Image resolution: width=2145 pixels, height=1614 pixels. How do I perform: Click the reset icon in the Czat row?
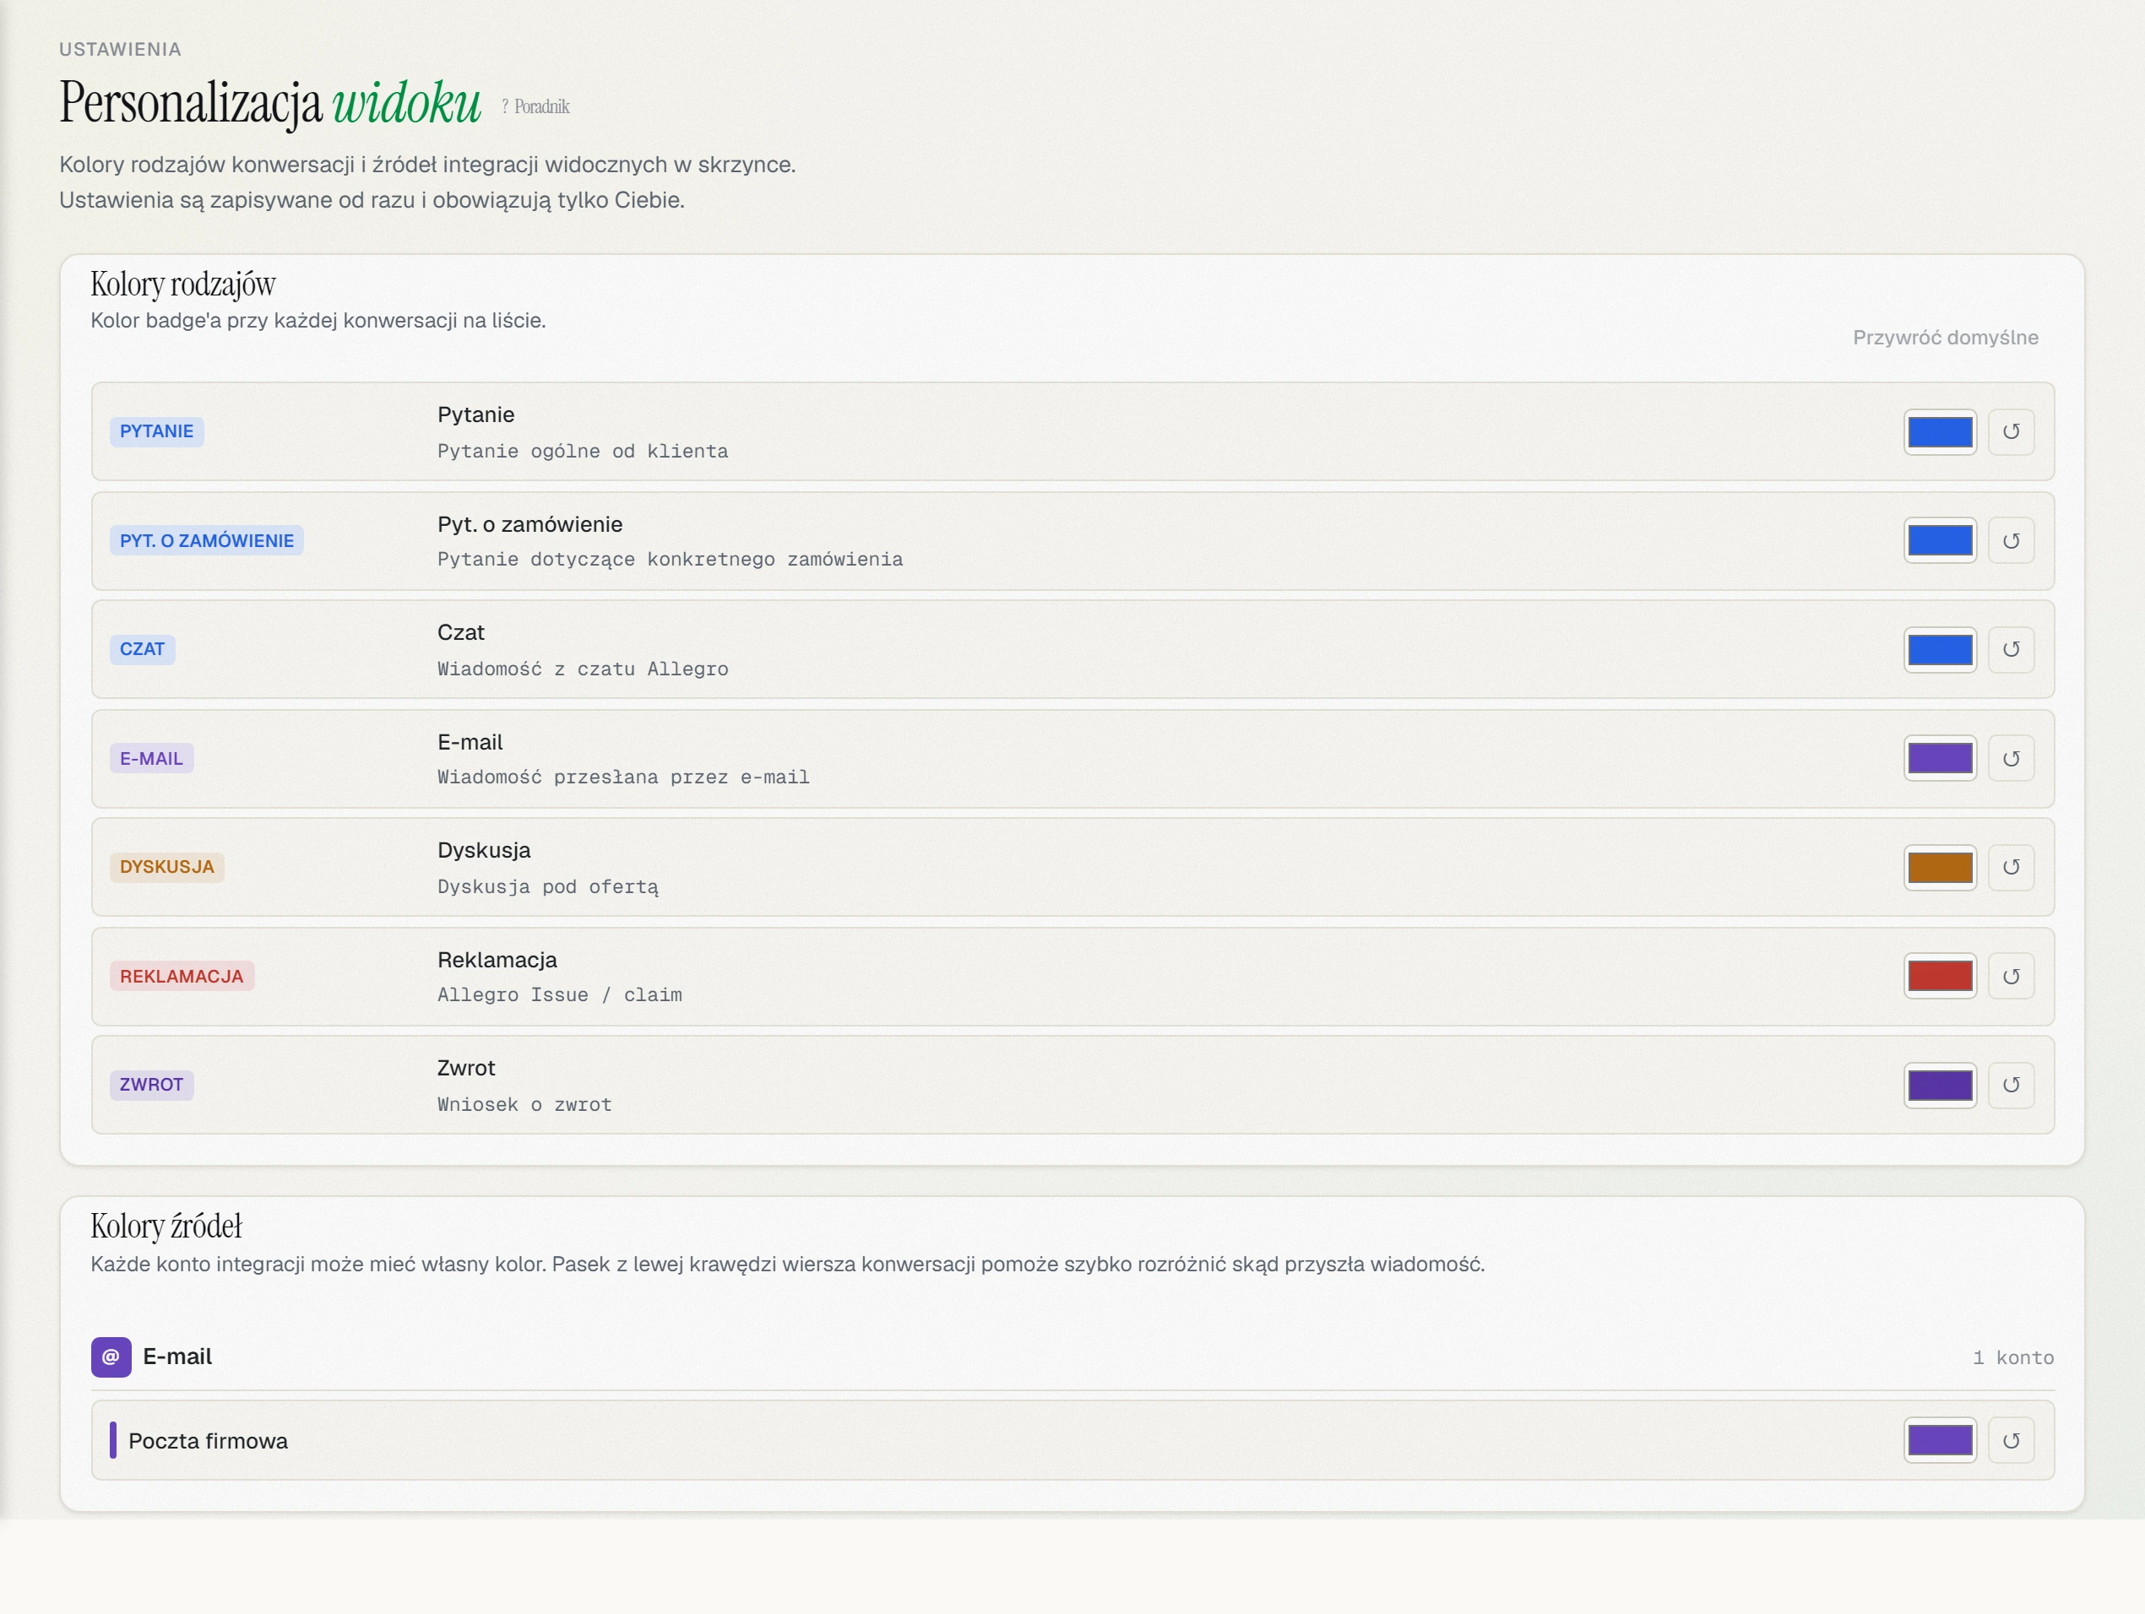[x=2012, y=649]
